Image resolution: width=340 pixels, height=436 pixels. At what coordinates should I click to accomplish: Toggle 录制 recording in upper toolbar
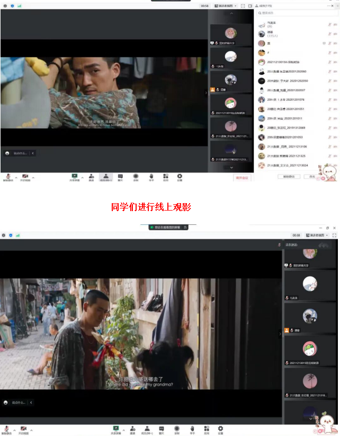pos(136,177)
